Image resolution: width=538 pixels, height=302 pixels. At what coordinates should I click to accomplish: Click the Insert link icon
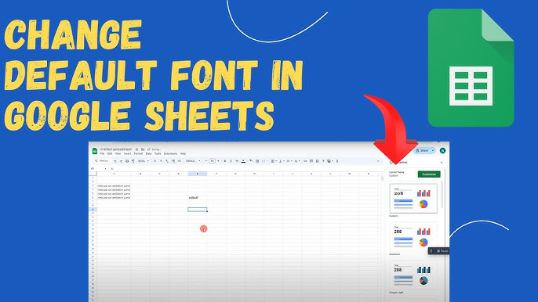pos(305,161)
